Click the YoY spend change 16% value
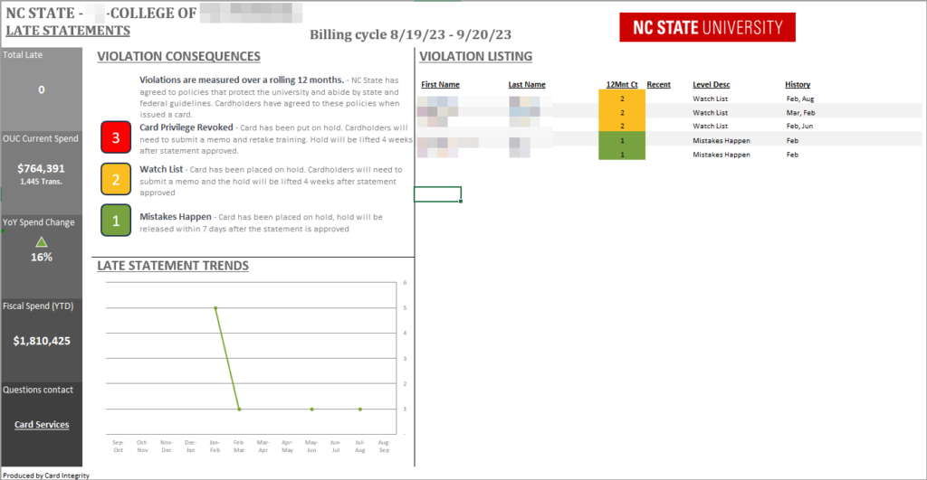Image resolution: width=927 pixels, height=480 pixels. pyautogui.click(x=42, y=257)
